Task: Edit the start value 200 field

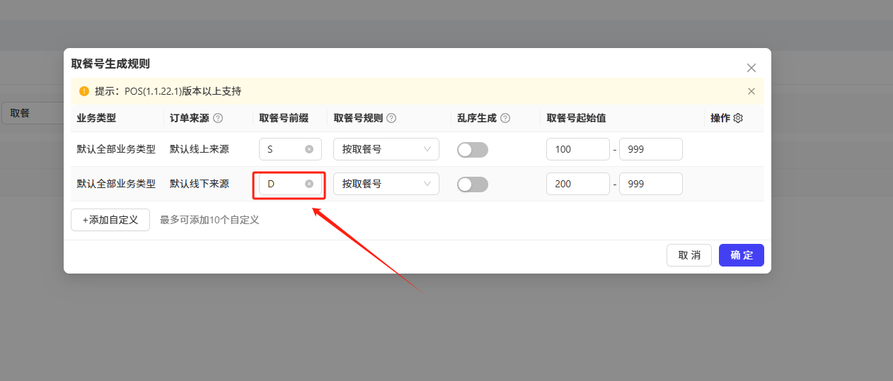Action: [x=578, y=184]
